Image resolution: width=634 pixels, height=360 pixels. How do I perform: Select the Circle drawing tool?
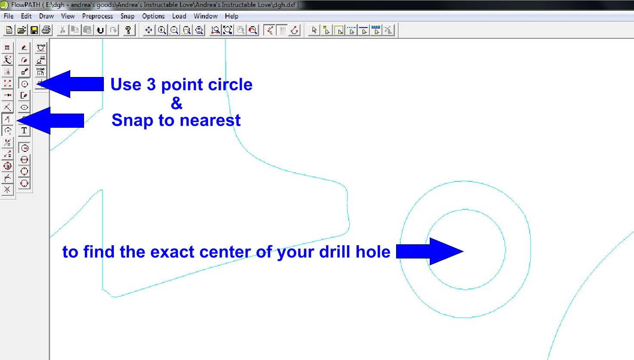click(x=24, y=83)
